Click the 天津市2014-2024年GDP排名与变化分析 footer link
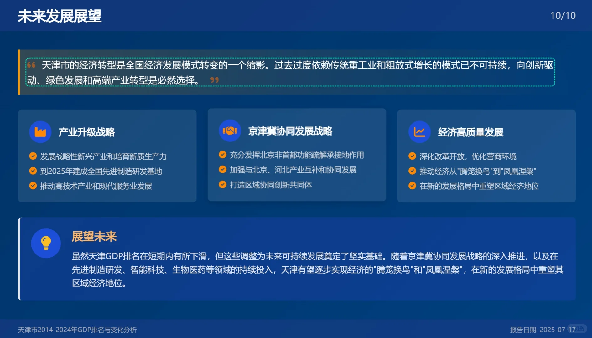Viewport: 592px width, 338px height. [78, 329]
